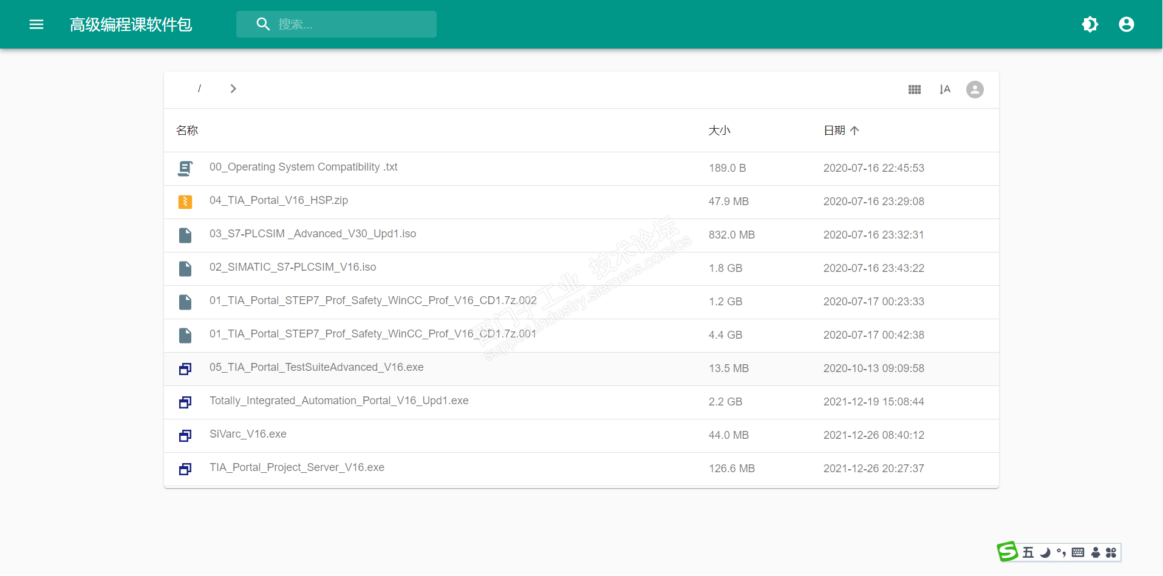
Task: Click the text file icon for 00_Operating System Compatibility
Action: 185,168
